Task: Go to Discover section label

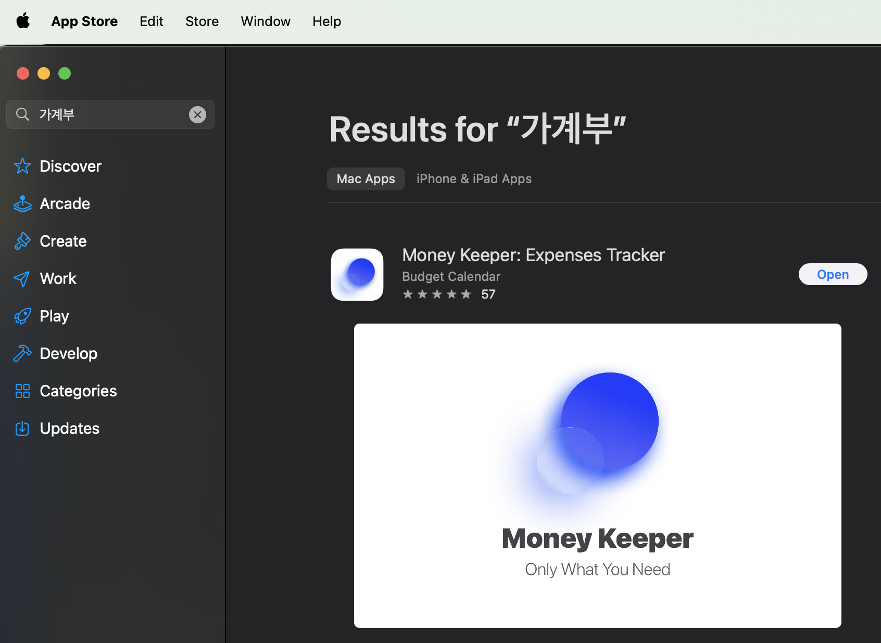Action: 70,166
